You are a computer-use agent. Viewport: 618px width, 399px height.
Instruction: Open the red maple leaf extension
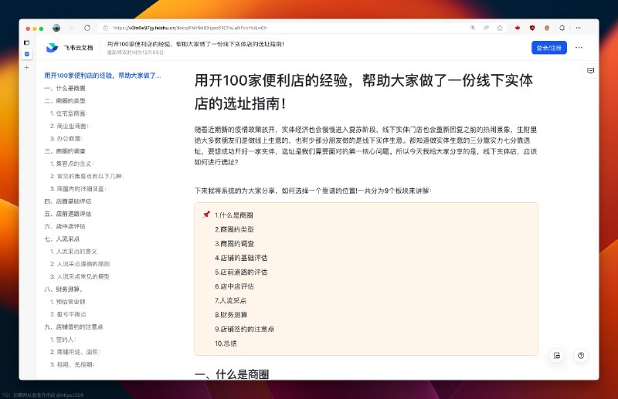(518, 28)
